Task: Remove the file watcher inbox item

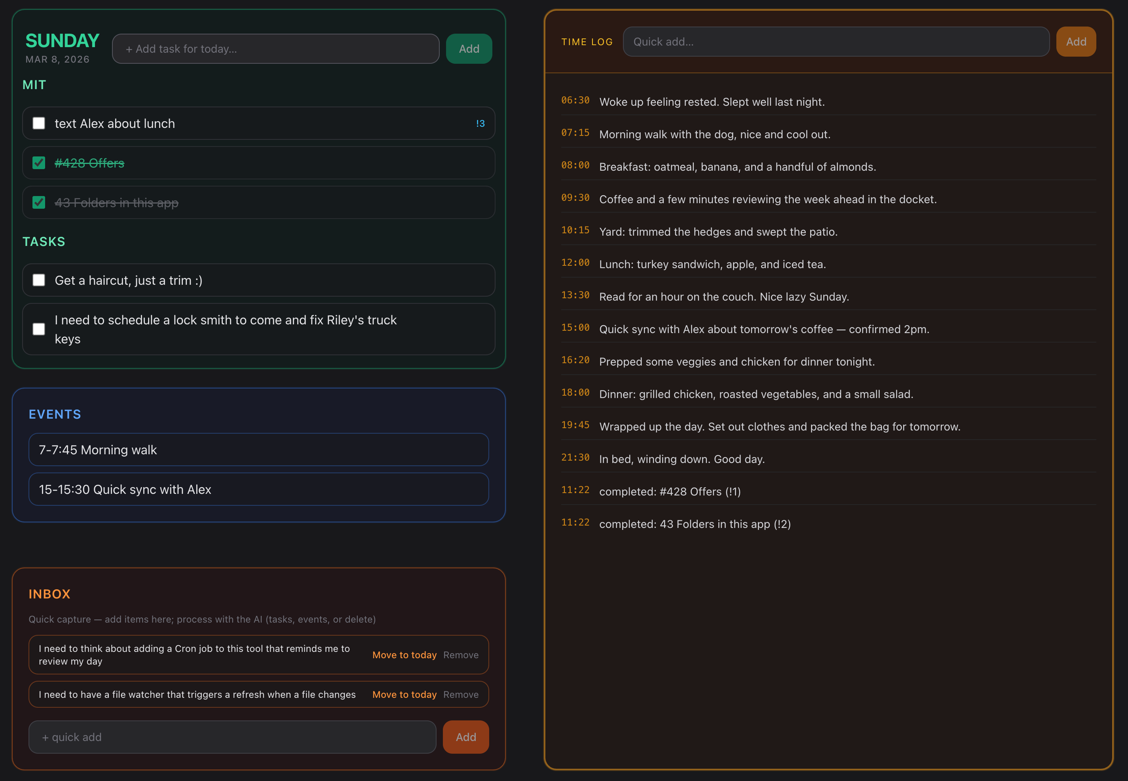Action: (x=461, y=694)
